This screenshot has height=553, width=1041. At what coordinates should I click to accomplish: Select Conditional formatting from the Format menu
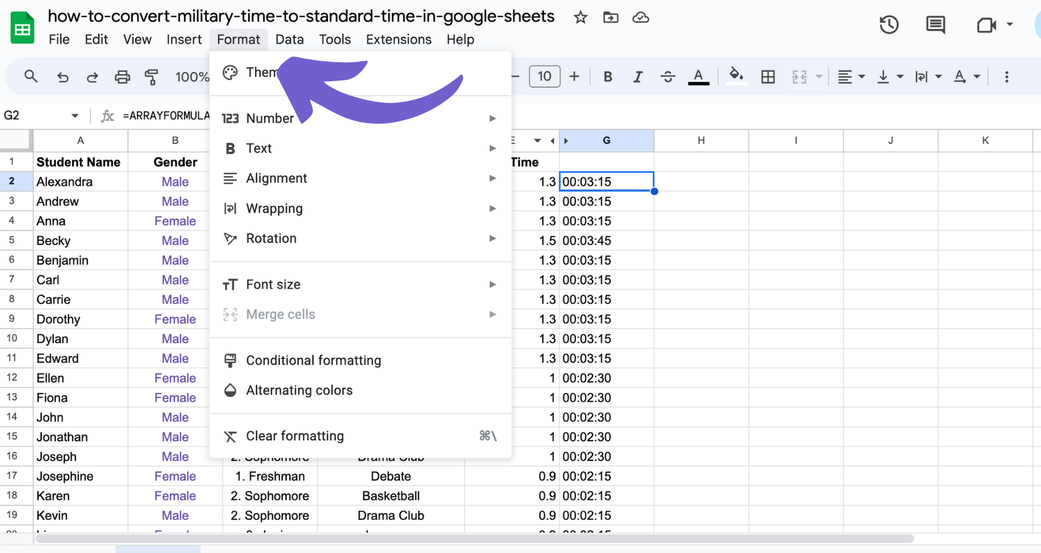point(313,360)
